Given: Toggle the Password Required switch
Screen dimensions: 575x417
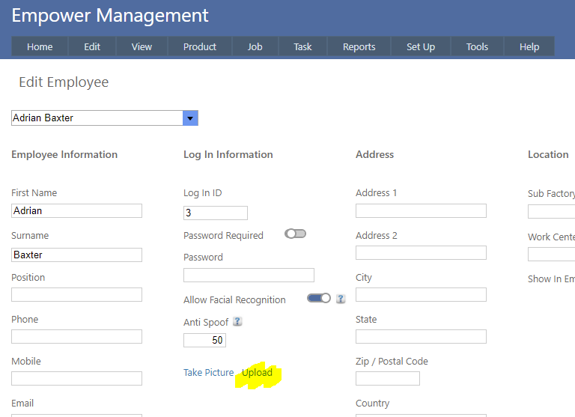Looking at the screenshot, I should (296, 234).
